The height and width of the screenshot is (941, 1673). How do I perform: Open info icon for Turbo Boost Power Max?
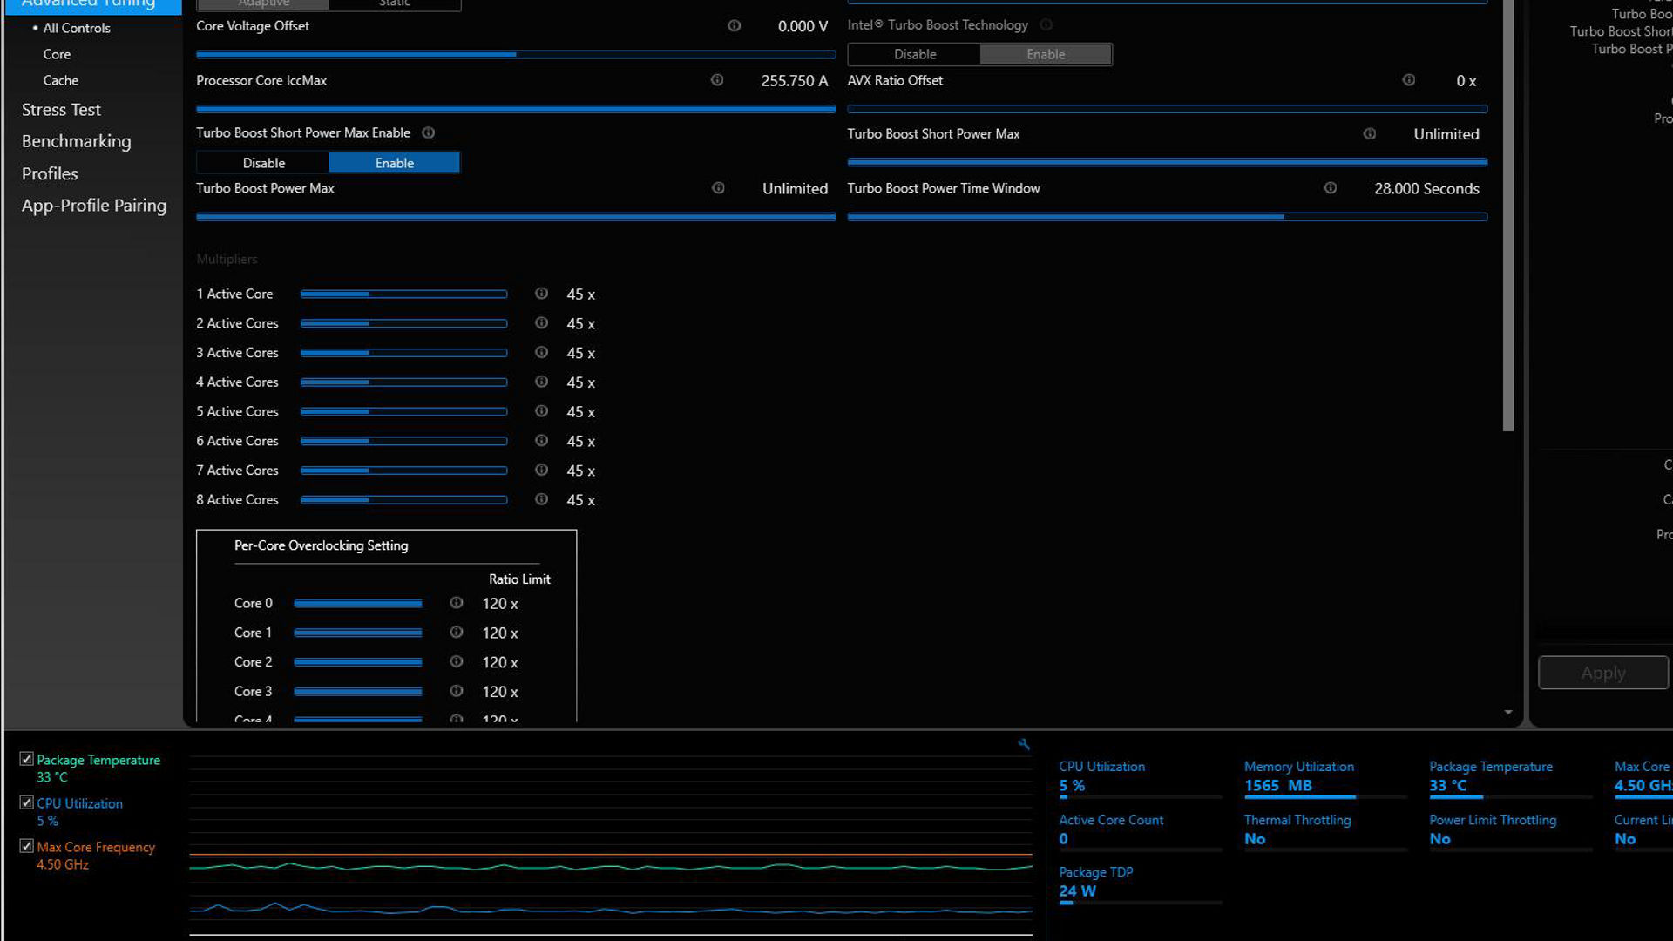(718, 188)
